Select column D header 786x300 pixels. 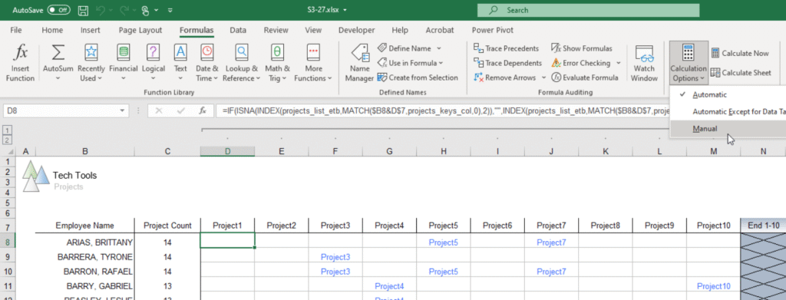pos(227,151)
